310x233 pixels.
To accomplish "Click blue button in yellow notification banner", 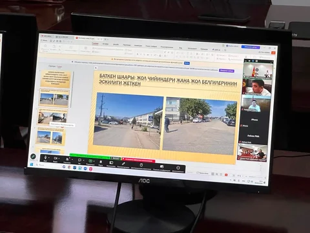I will 187,63.
